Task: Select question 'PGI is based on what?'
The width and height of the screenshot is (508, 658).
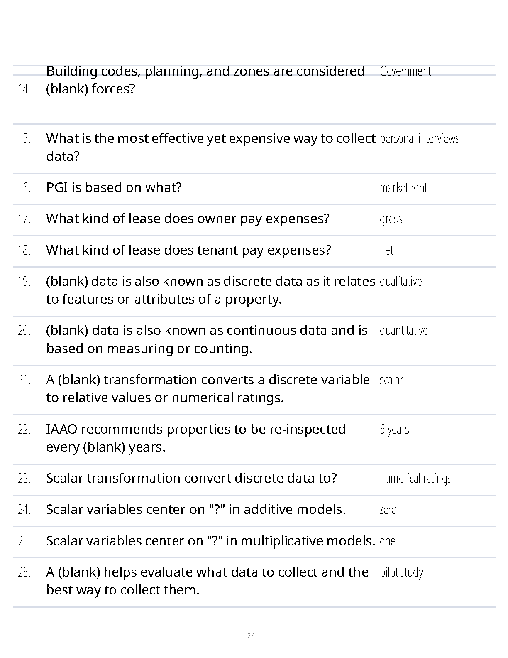Action: [x=114, y=188]
